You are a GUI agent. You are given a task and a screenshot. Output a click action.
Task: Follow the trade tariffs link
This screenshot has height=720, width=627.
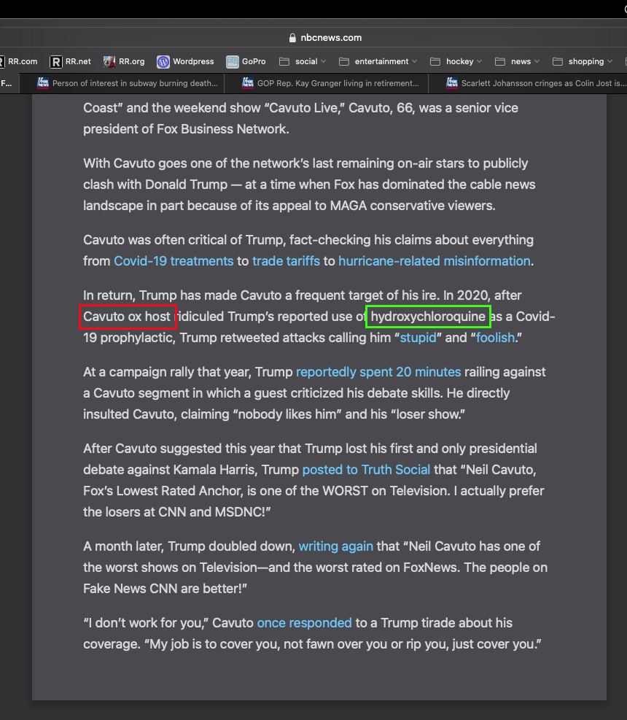[286, 261]
